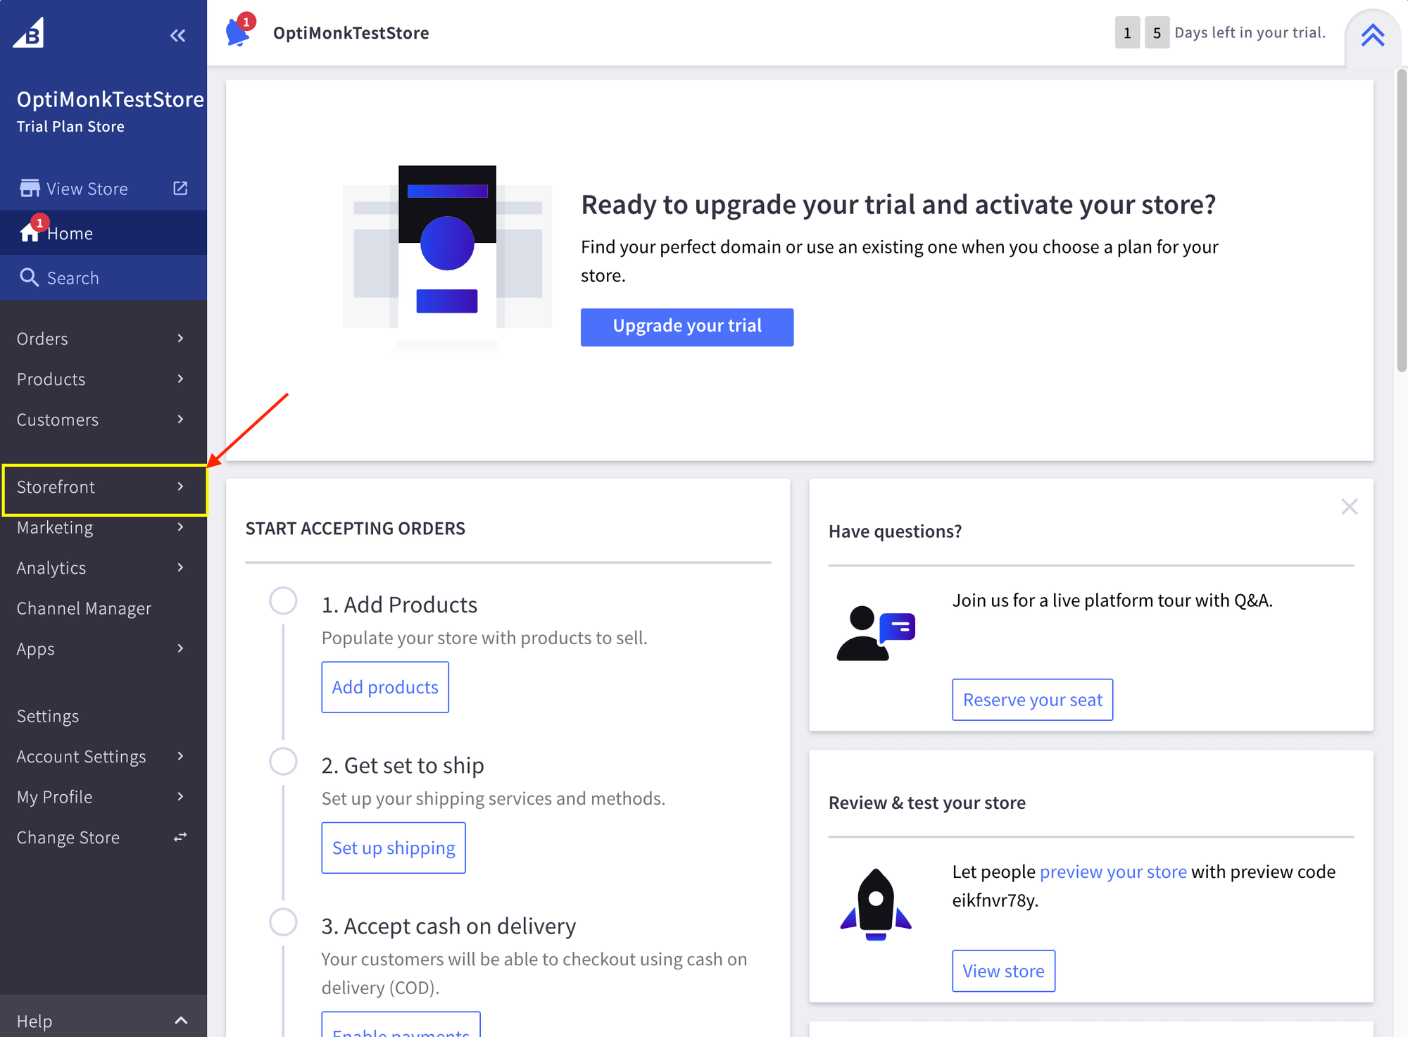Open Channel Manager in sidebar
1408x1037 pixels.
click(103, 608)
